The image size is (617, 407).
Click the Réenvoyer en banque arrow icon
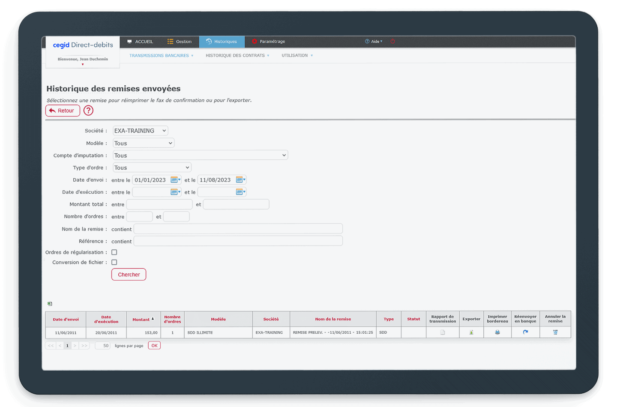(x=525, y=332)
